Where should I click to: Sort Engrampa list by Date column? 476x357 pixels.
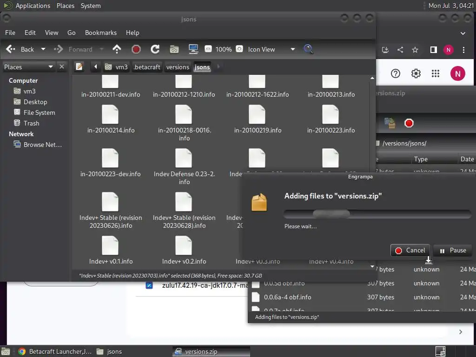[x=467, y=159]
